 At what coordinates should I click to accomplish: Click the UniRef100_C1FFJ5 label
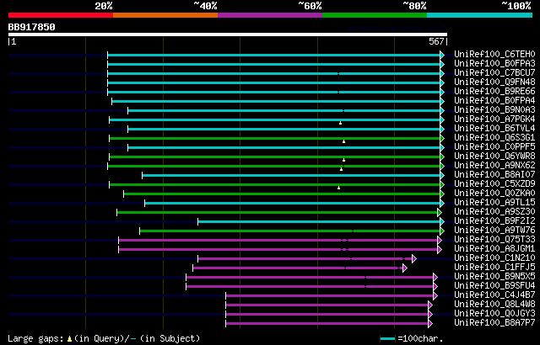[494, 268]
